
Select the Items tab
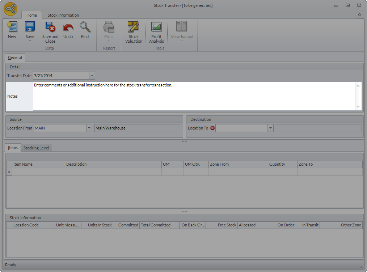click(13, 148)
